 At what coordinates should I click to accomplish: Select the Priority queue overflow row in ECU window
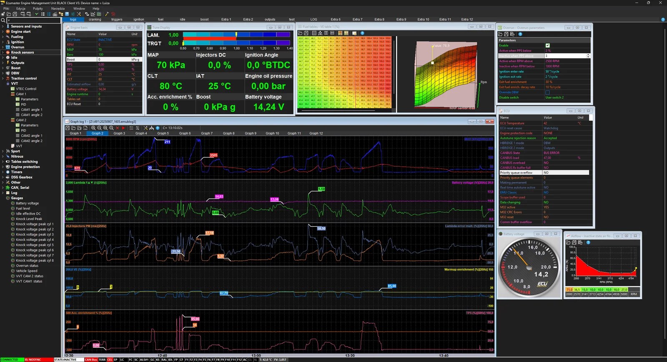tap(544, 173)
